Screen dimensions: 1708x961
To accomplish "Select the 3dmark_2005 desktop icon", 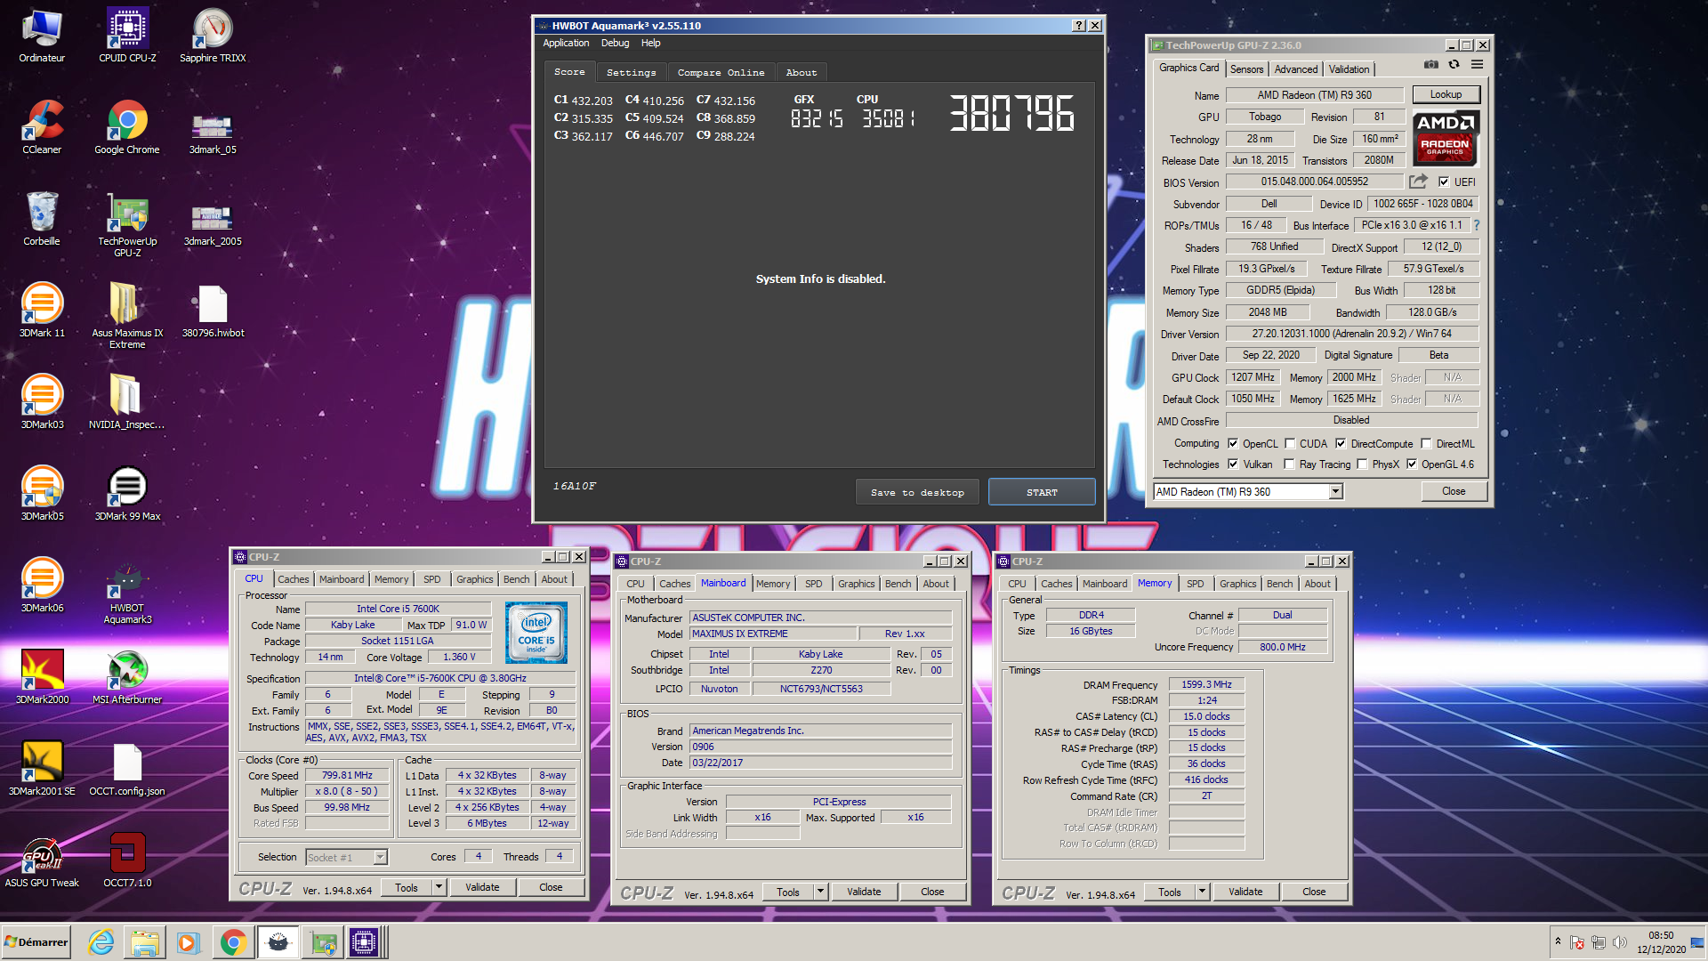I will pyautogui.click(x=213, y=222).
